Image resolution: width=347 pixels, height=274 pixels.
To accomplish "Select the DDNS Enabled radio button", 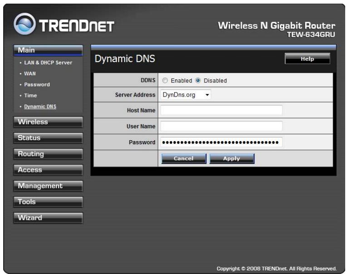I will 165,80.
